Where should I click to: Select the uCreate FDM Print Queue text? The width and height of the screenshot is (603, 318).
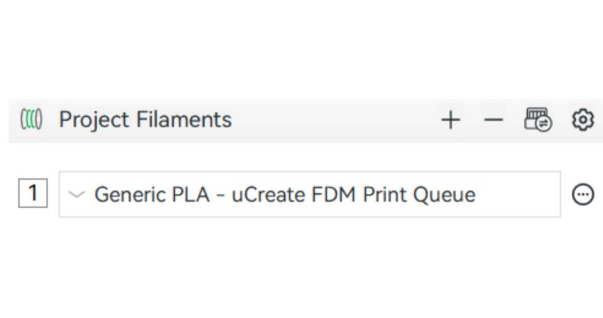click(x=354, y=195)
